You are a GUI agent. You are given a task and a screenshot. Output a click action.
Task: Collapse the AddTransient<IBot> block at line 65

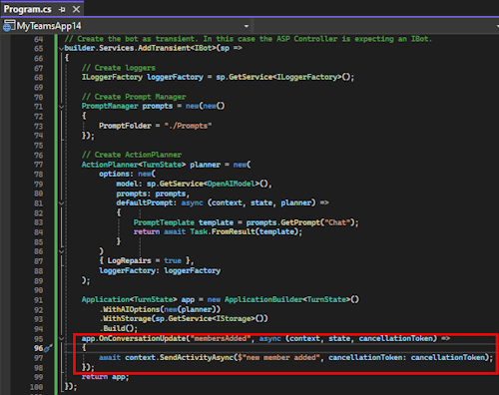[x=62, y=49]
